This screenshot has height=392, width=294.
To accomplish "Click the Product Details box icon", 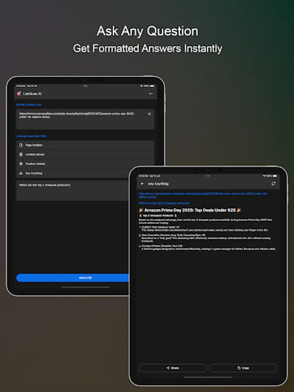I will point(21,164).
